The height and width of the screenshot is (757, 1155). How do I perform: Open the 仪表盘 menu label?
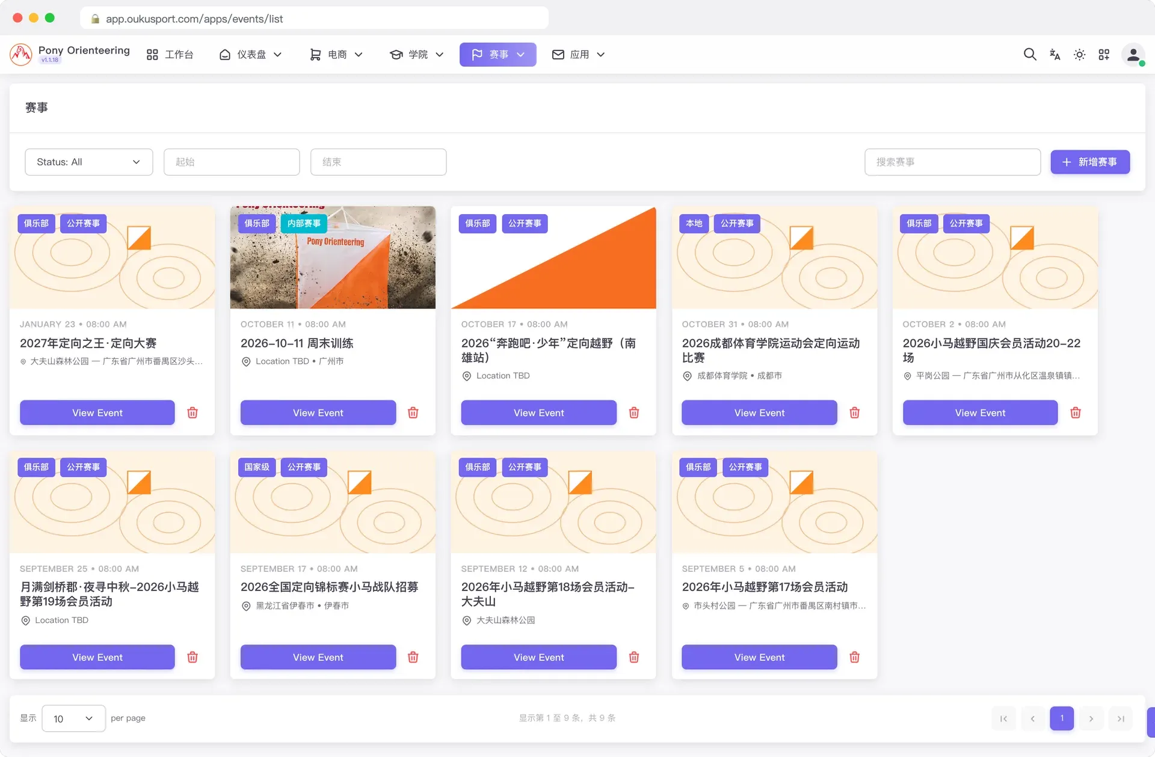pos(251,55)
